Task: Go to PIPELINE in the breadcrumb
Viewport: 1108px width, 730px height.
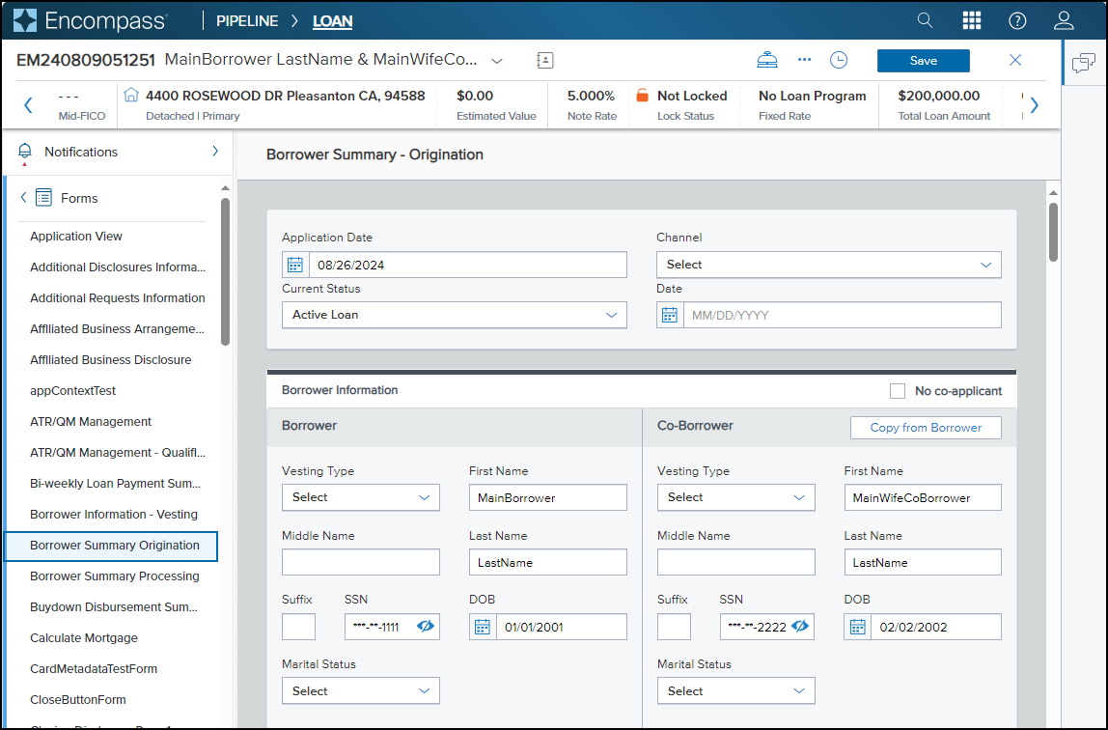Action: (x=247, y=21)
